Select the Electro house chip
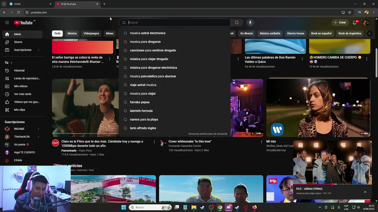Viewport: 378px width, 212px height. coord(296,34)
